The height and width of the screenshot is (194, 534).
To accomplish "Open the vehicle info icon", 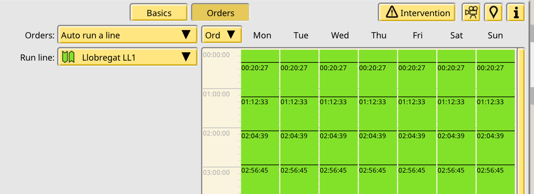I will [x=516, y=12].
